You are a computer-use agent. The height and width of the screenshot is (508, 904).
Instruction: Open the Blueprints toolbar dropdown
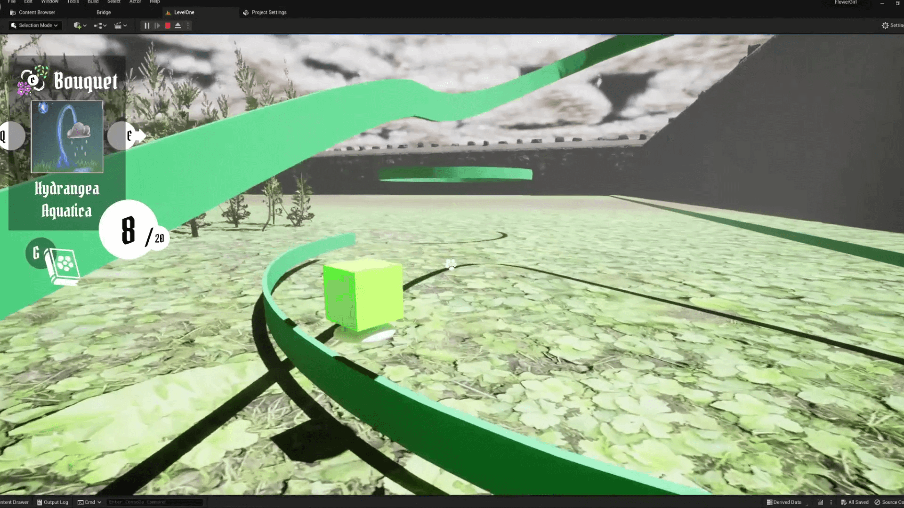[100, 26]
